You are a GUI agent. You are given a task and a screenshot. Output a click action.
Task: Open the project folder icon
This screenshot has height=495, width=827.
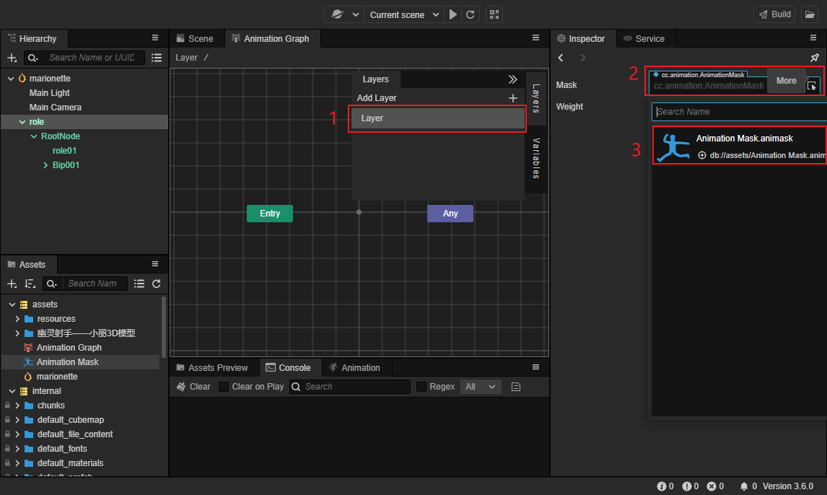click(x=810, y=14)
